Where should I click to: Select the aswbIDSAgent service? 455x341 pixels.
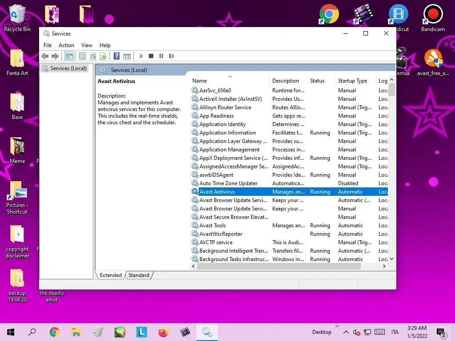click(x=289, y=175)
